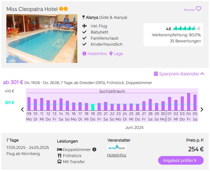Open the hotel pool photo
Viewport: 210px width, 171px height.
tap(42, 39)
